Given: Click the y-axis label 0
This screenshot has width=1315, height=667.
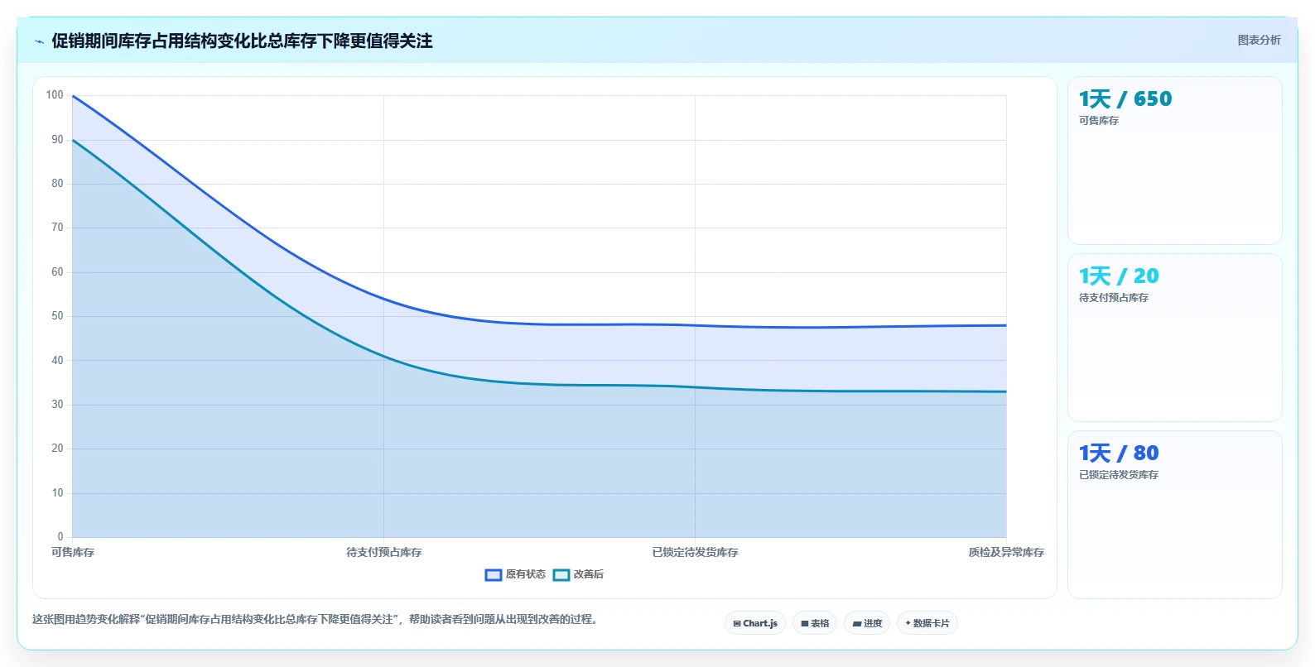Looking at the screenshot, I should 60,537.
